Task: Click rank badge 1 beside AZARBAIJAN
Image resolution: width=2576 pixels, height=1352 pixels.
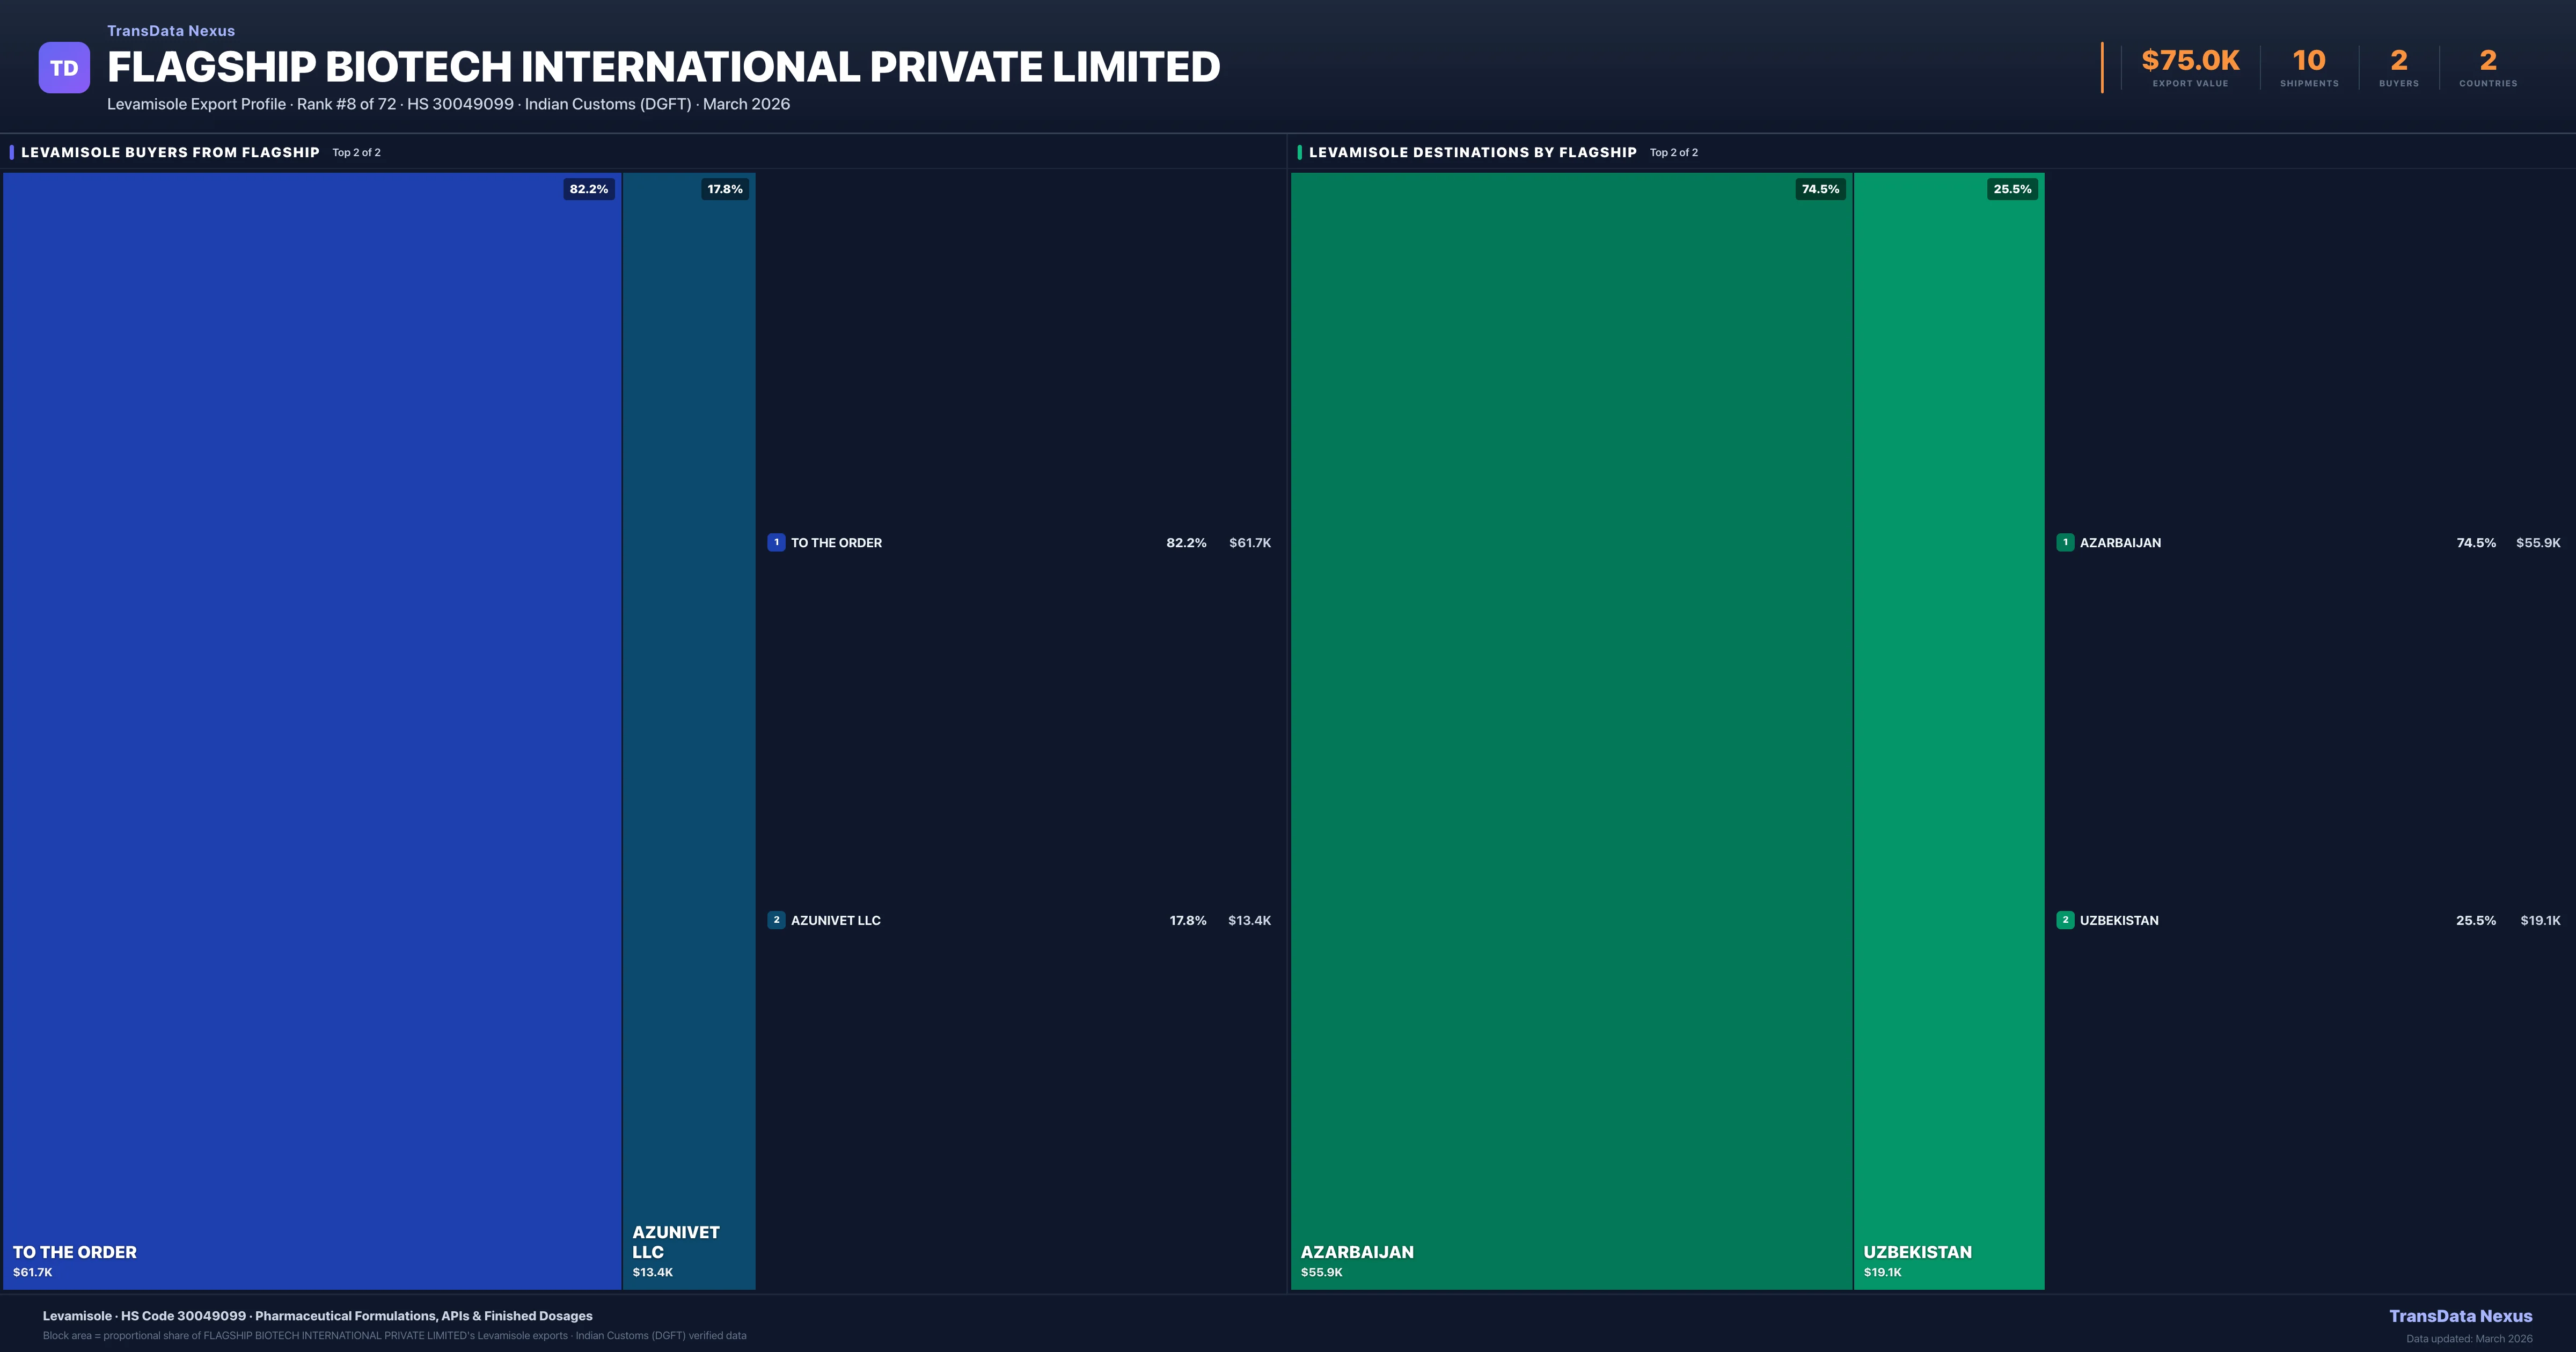Action: click(x=2065, y=542)
